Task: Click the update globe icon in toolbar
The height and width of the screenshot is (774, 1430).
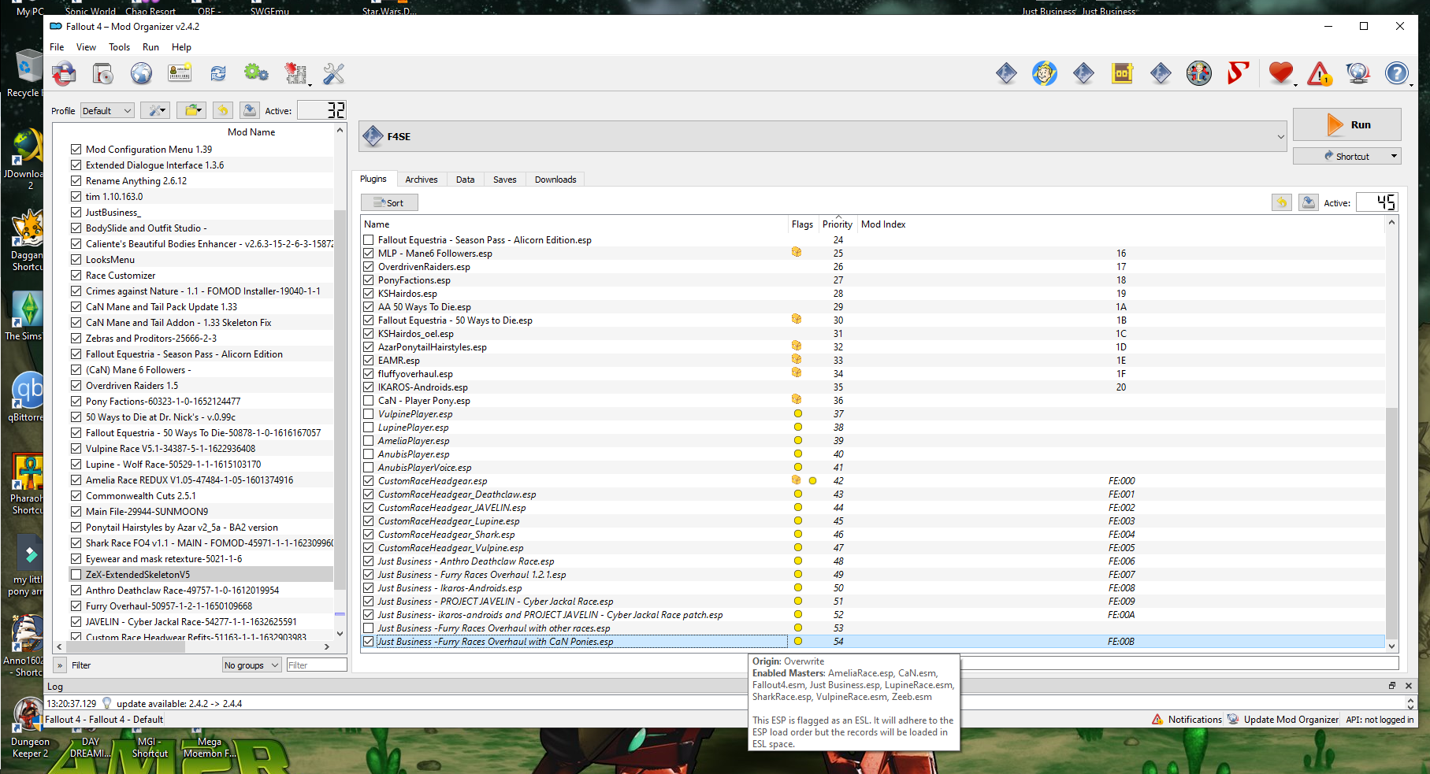Action: 1358,74
